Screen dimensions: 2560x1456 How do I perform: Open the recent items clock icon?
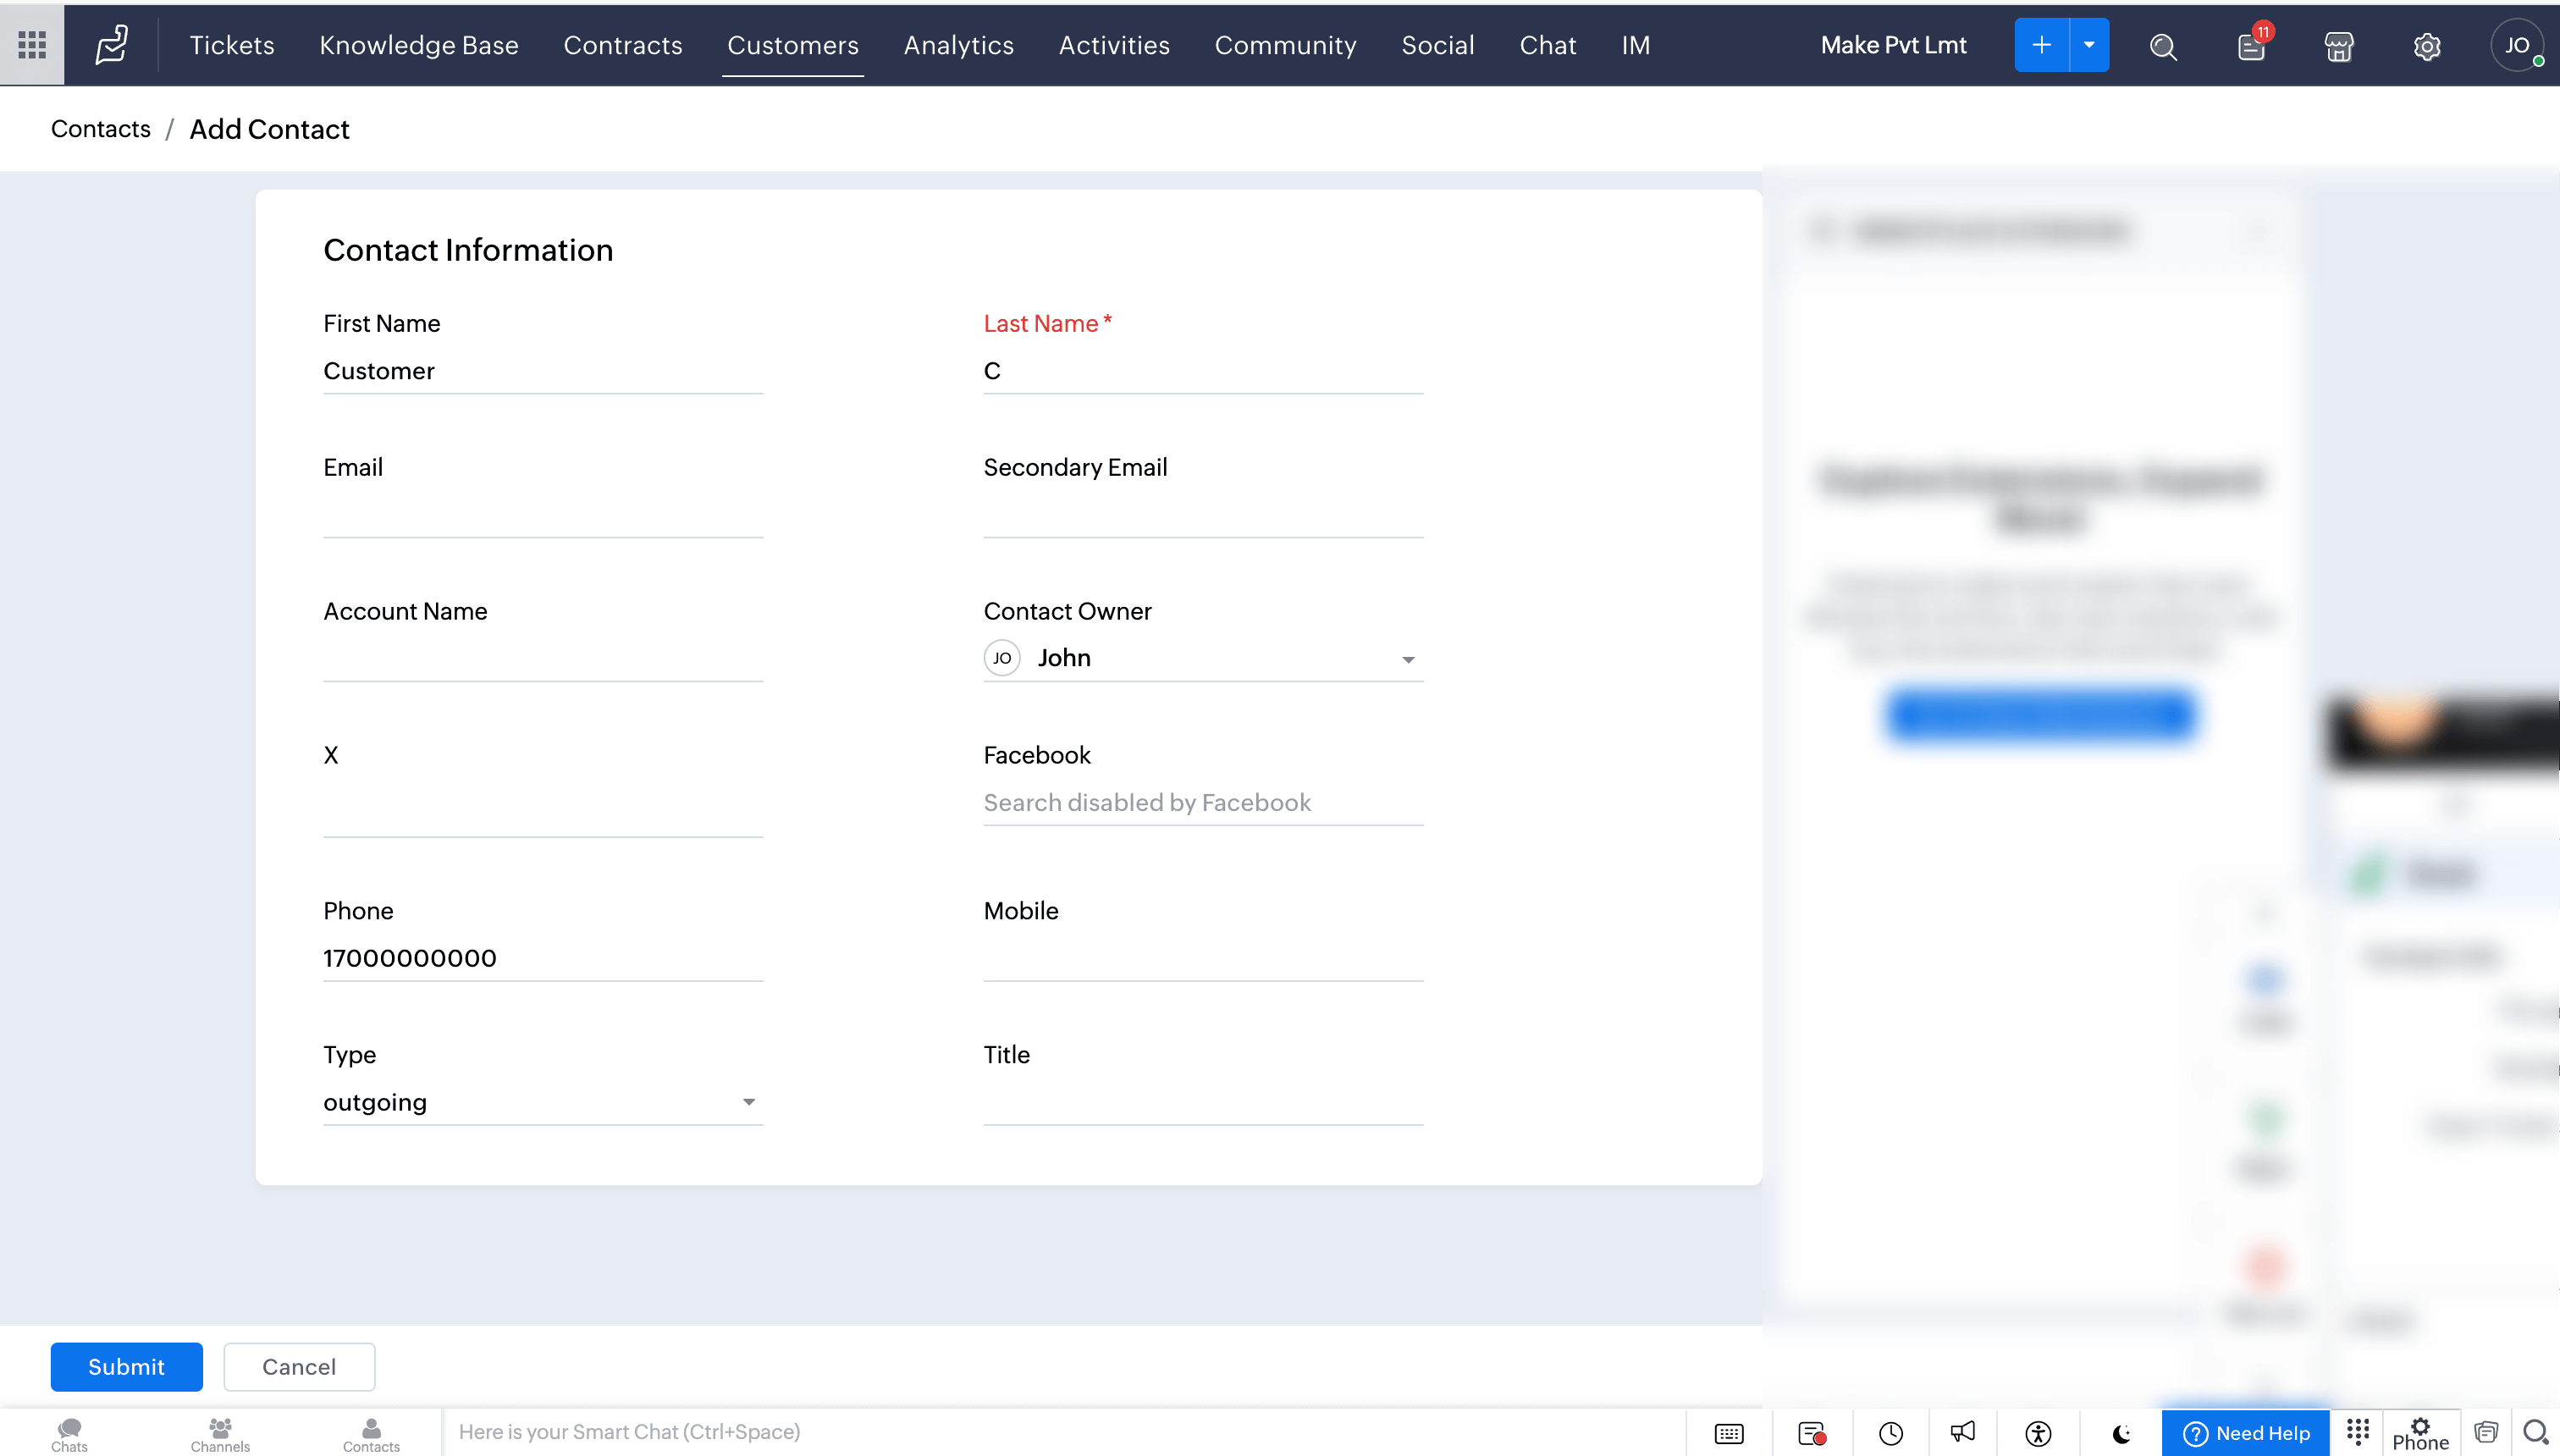[x=1890, y=1433]
